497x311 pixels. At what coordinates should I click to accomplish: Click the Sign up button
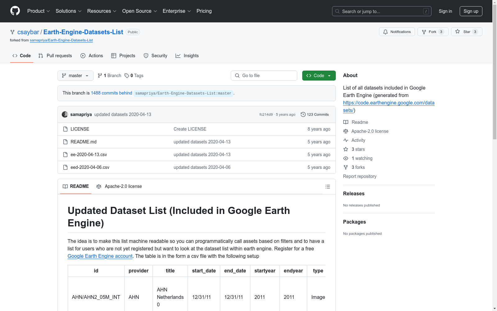pyautogui.click(x=471, y=11)
